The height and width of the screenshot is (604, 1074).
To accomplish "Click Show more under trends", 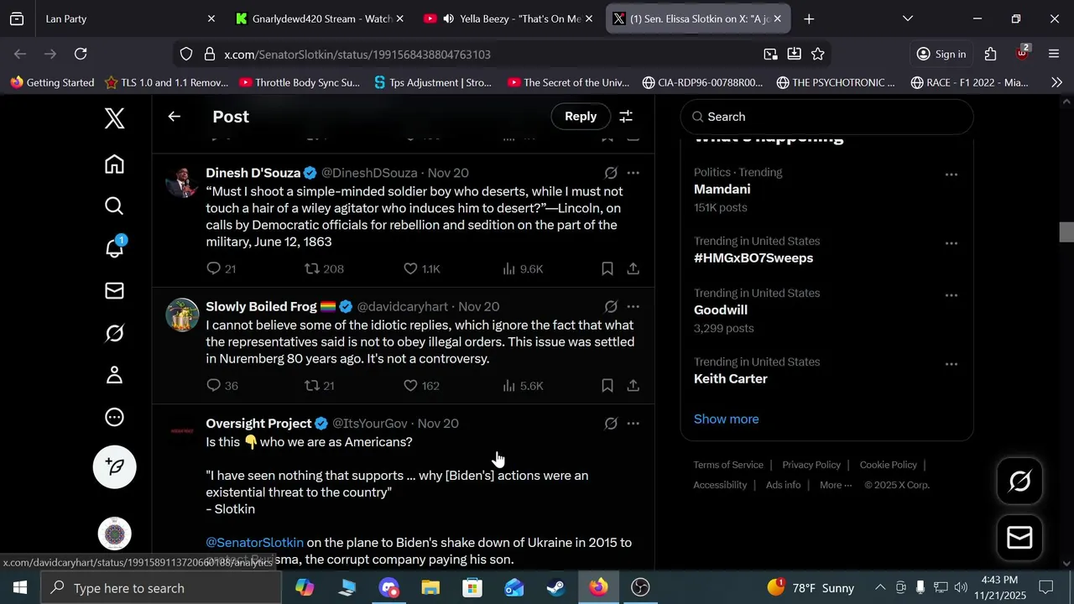I will [x=727, y=419].
